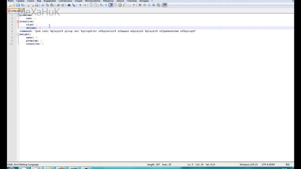The height and width of the screenshot is (169, 301).
Task: Click the New file toolbar icon
Action: click(x=10, y=5)
